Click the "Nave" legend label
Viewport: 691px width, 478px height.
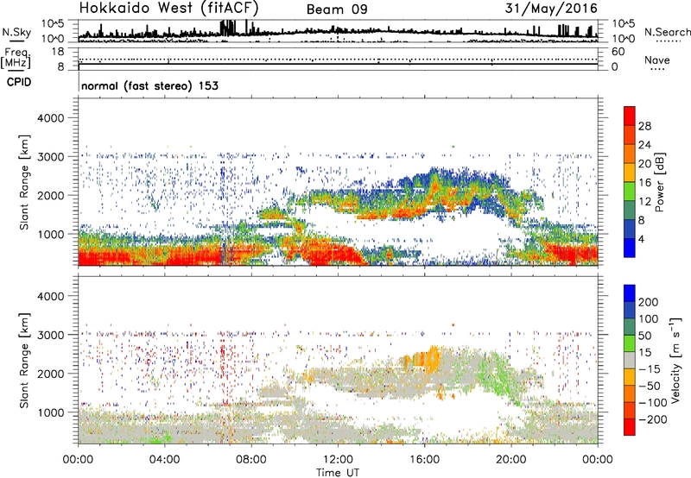(656, 60)
